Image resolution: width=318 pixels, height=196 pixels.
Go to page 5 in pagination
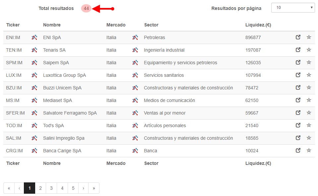[73, 188]
